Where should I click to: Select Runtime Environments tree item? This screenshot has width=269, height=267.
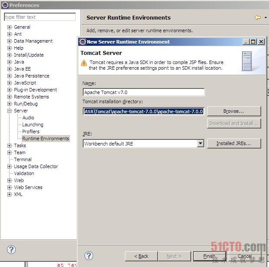pyautogui.click(x=46, y=139)
